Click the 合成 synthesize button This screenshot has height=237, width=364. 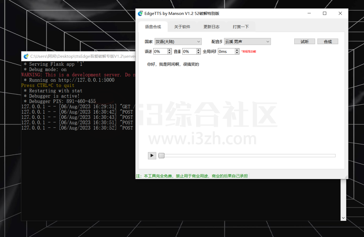[x=328, y=41]
